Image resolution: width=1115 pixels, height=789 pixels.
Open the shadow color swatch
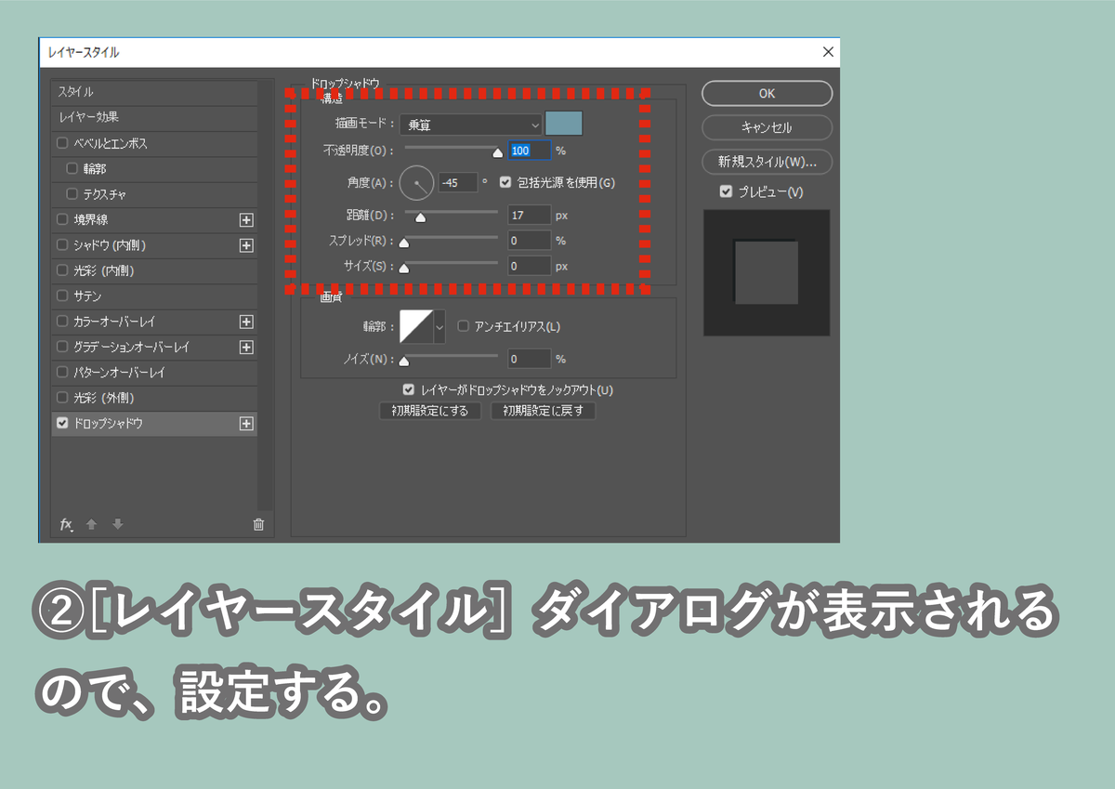[x=563, y=124]
